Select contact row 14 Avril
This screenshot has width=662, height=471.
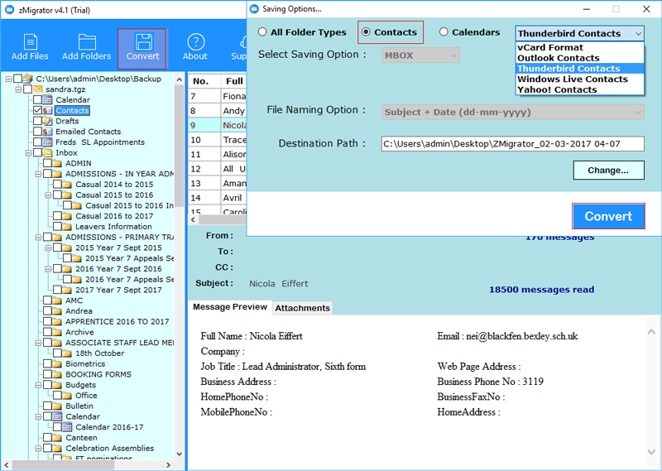pyautogui.click(x=217, y=198)
